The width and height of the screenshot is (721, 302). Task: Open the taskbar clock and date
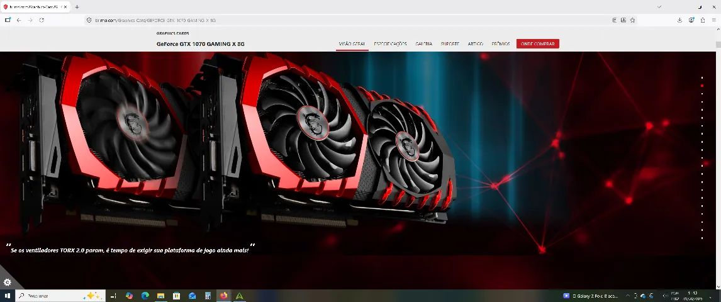(x=692, y=296)
